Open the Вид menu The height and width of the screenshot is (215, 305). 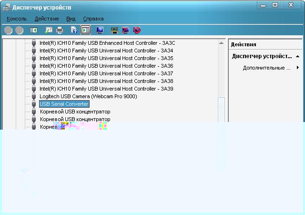pyautogui.click(x=71, y=19)
